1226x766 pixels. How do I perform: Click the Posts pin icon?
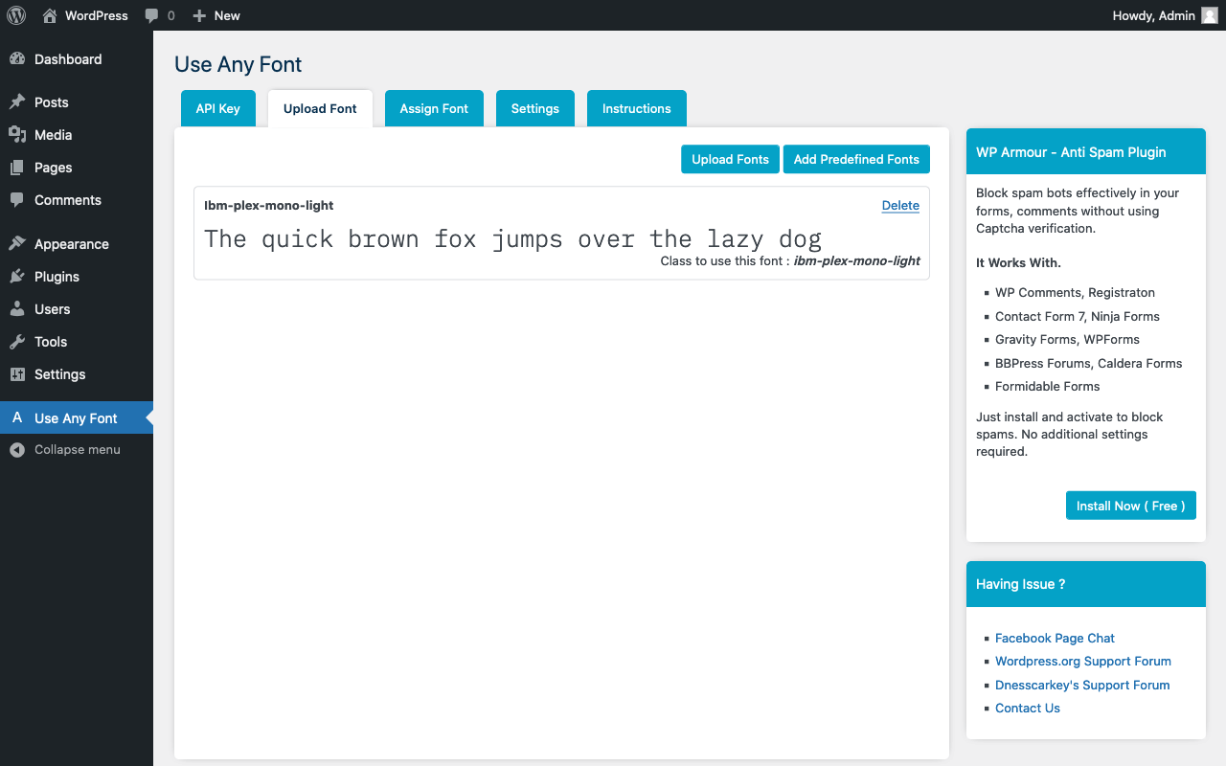tap(17, 102)
